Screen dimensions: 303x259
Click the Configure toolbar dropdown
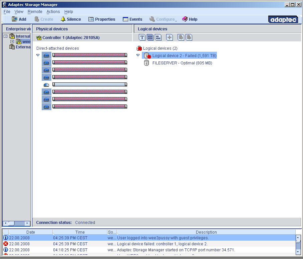coord(163,19)
